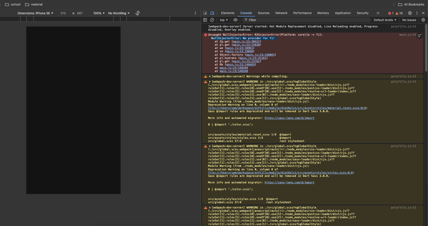The height and width of the screenshot is (226, 428).
Task: Expand the 'Warnings while compiling' message
Action: pyautogui.click(x=210, y=77)
